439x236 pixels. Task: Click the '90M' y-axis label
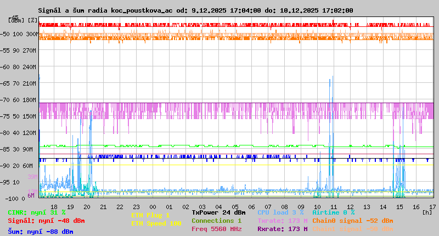click(28, 149)
